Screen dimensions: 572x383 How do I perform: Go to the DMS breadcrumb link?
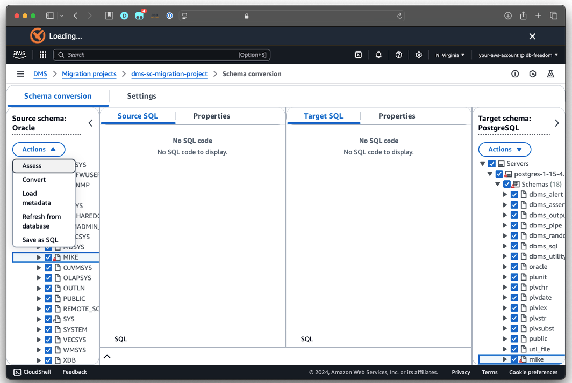[40, 74]
